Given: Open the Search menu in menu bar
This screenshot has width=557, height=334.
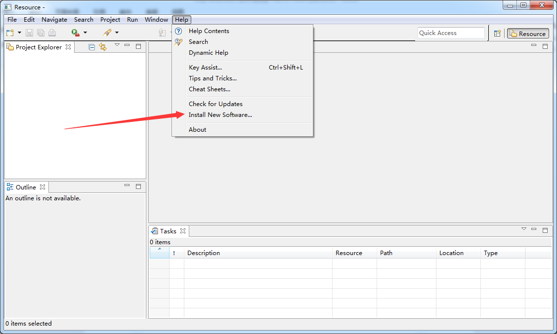Looking at the screenshot, I should 84,20.
